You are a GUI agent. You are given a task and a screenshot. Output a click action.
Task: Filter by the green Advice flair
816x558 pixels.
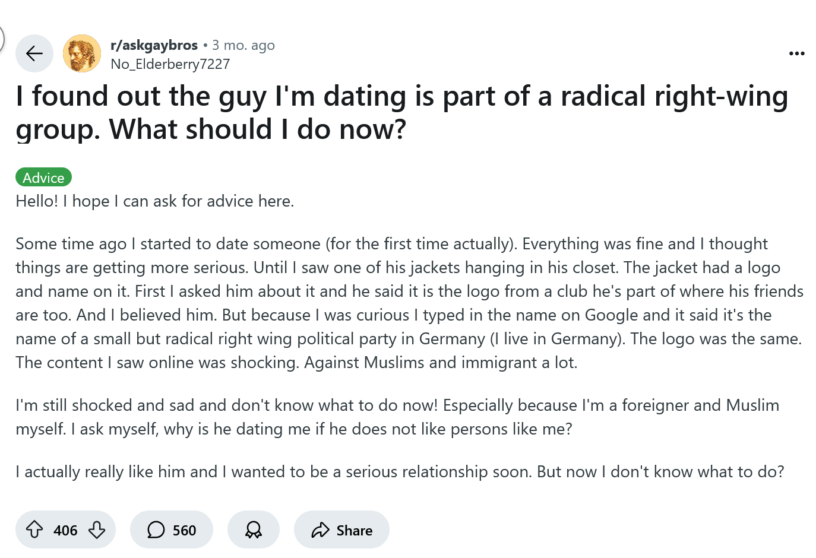[x=43, y=177]
